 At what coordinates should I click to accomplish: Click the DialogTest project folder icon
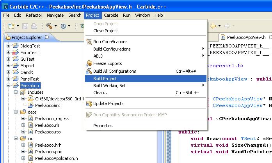(16, 46)
